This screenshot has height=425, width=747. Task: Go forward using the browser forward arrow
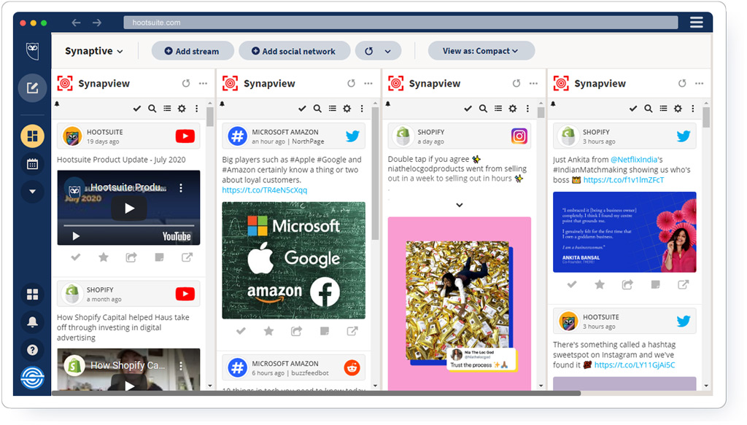pyautogui.click(x=97, y=23)
